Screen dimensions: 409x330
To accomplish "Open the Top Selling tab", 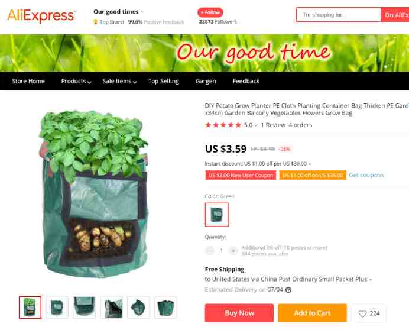I will click(164, 81).
